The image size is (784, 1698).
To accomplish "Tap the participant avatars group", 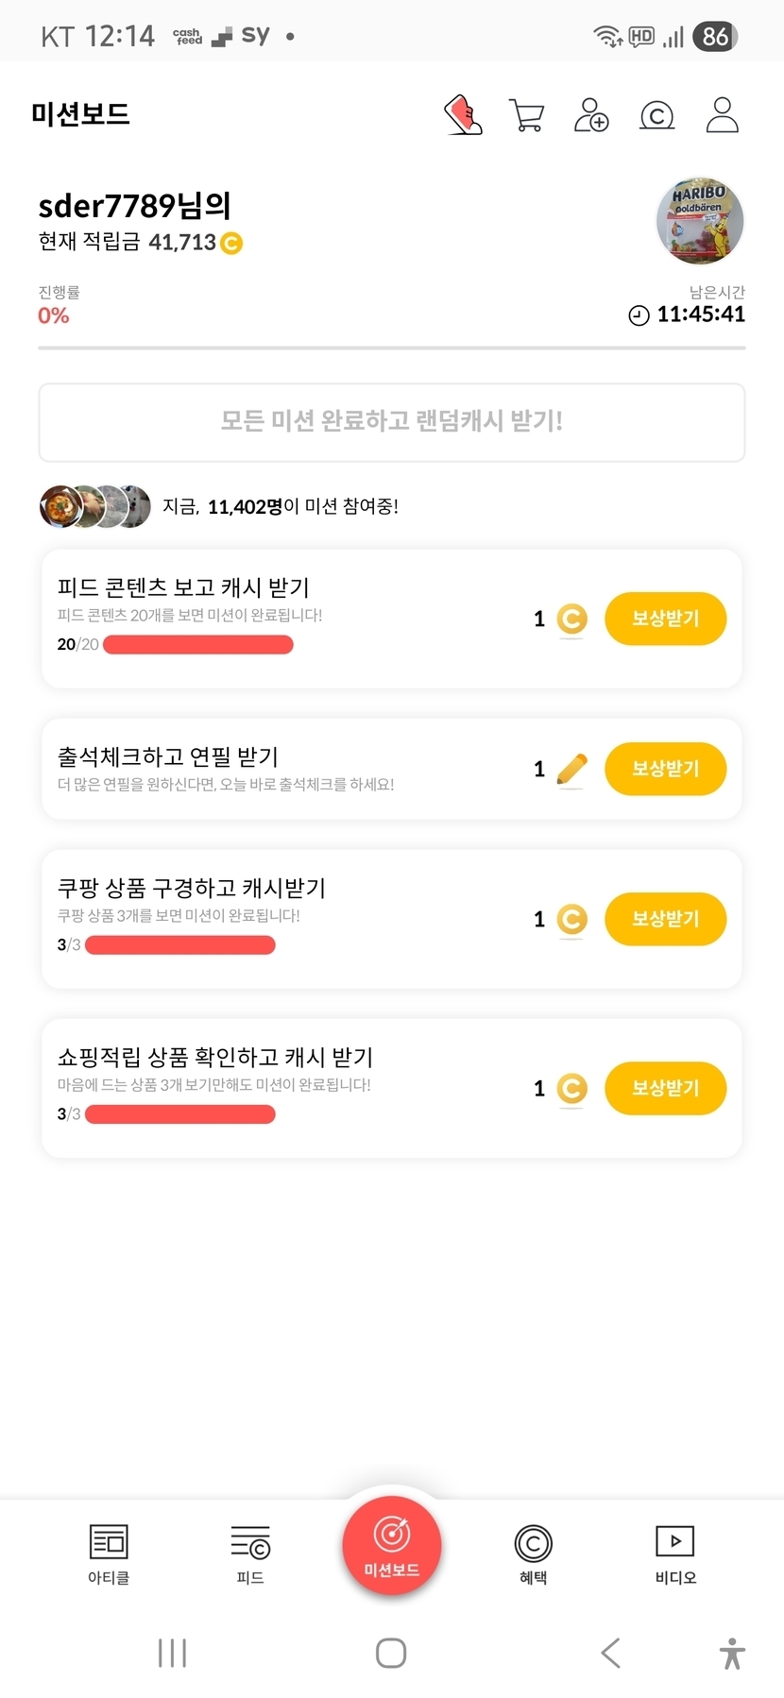I will (x=95, y=506).
